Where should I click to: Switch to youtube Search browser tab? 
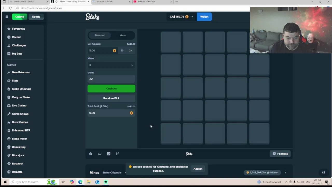click(112, 2)
